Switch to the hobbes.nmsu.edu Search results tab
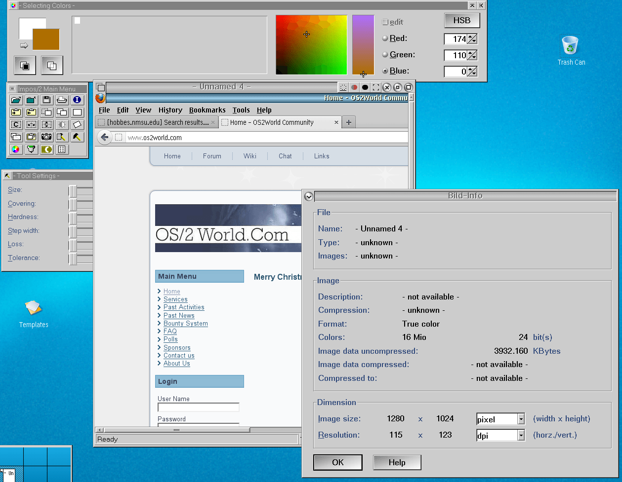622x482 pixels. click(157, 122)
